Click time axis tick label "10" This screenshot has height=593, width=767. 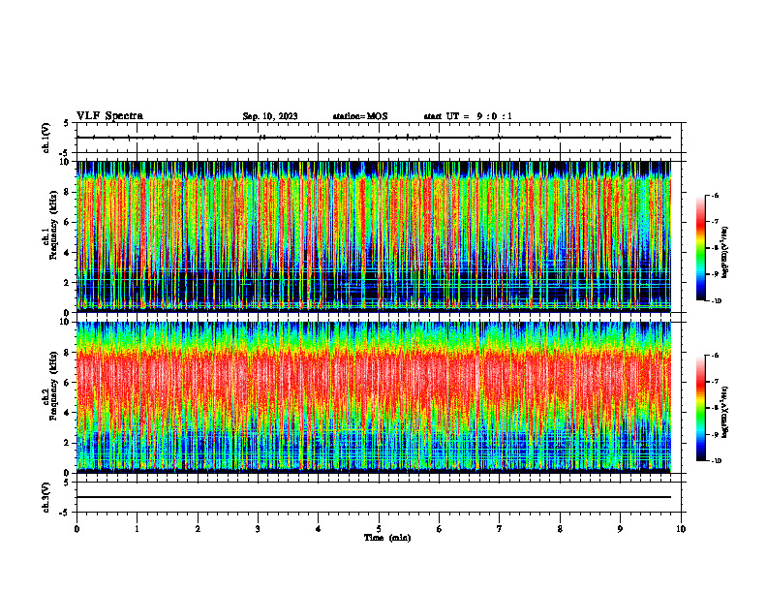(x=681, y=529)
